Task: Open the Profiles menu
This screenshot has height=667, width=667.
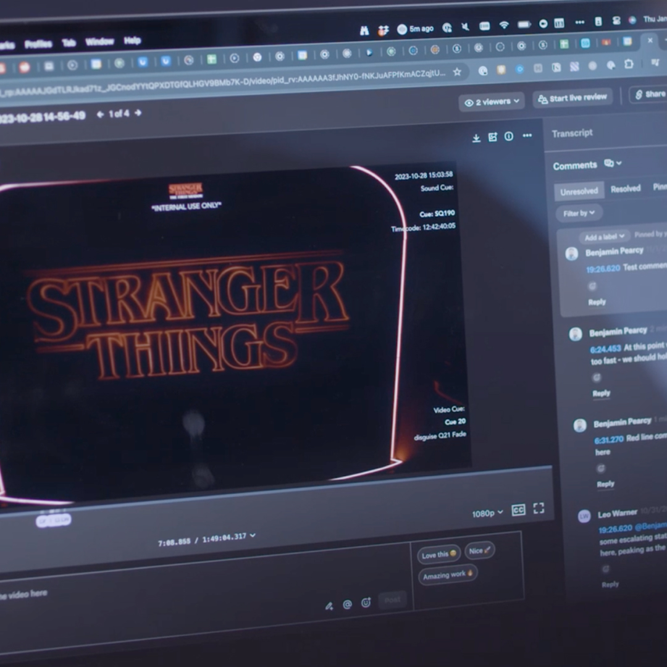Action: [38, 43]
